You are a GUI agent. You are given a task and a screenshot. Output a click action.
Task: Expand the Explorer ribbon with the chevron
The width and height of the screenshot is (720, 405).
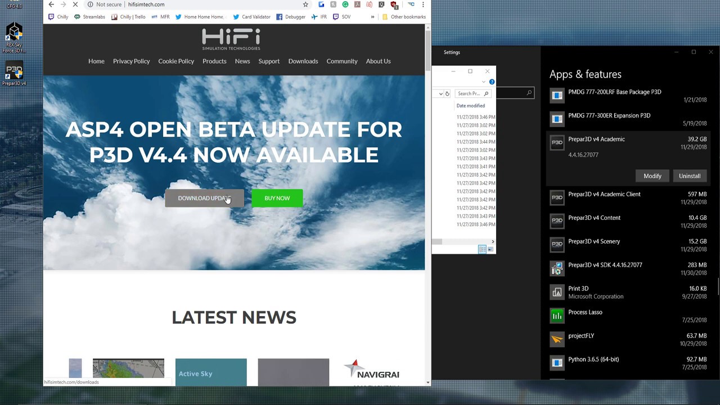click(x=483, y=82)
